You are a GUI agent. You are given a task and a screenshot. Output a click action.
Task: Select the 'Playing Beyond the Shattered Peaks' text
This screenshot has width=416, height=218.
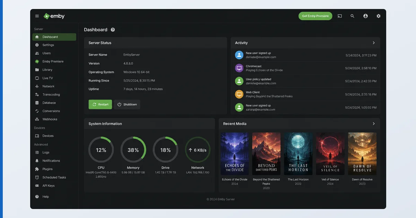pos(269,97)
